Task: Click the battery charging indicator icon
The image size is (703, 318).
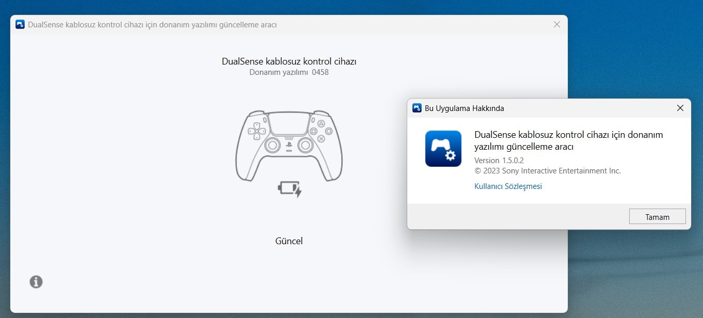Action: point(290,189)
